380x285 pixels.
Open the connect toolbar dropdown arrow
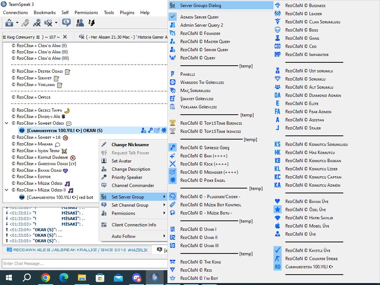pyautogui.click(x=17, y=23)
